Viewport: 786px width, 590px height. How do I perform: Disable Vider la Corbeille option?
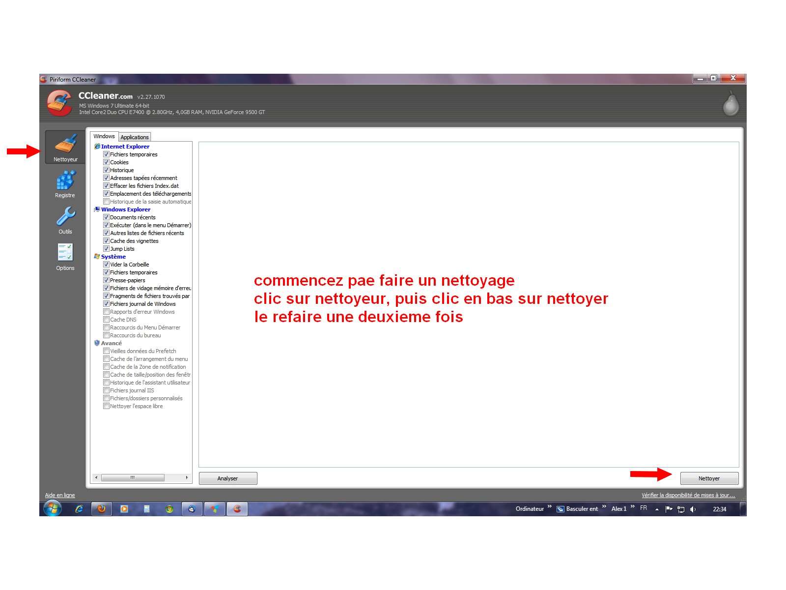point(106,265)
